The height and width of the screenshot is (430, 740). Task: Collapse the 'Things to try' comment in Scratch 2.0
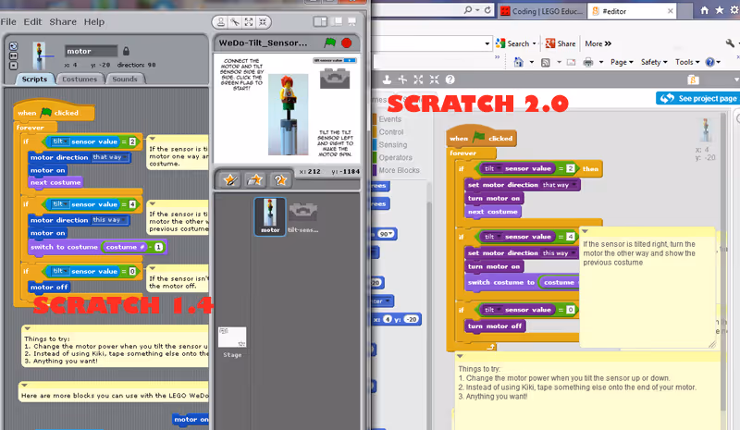460,356
